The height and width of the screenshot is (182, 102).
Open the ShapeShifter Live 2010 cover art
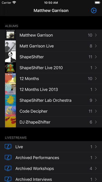10,68
